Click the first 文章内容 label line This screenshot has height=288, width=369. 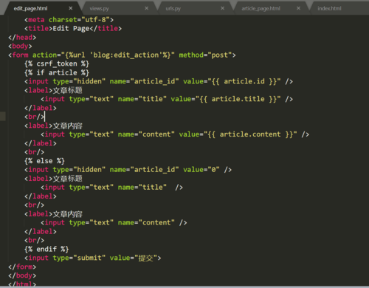pyautogui.click(x=53, y=126)
